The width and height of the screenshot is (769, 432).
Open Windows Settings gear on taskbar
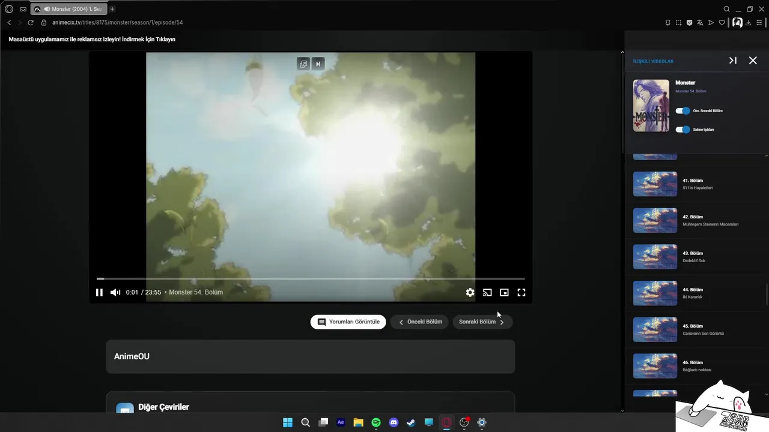[481, 422]
